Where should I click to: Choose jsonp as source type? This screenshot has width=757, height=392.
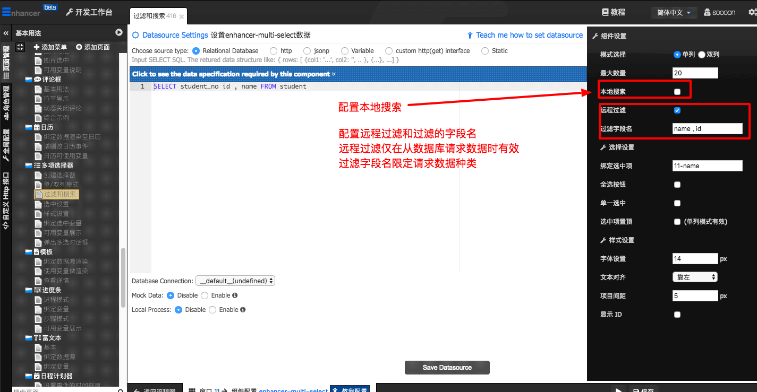click(307, 51)
